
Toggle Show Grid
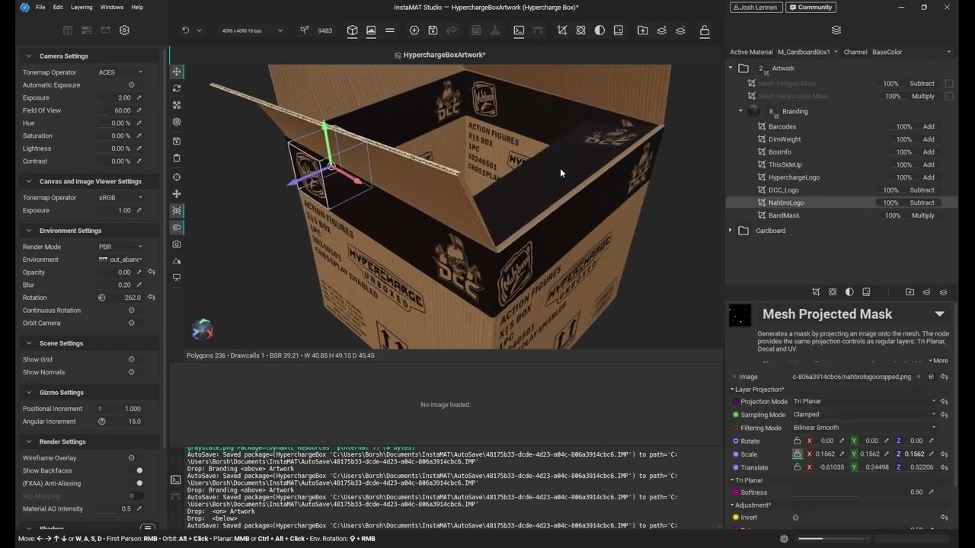click(x=132, y=359)
